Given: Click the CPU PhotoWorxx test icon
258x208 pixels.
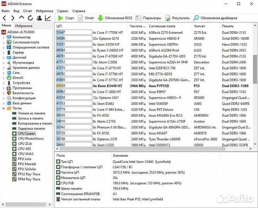Looking at the screenshot, I should (14, 139).
